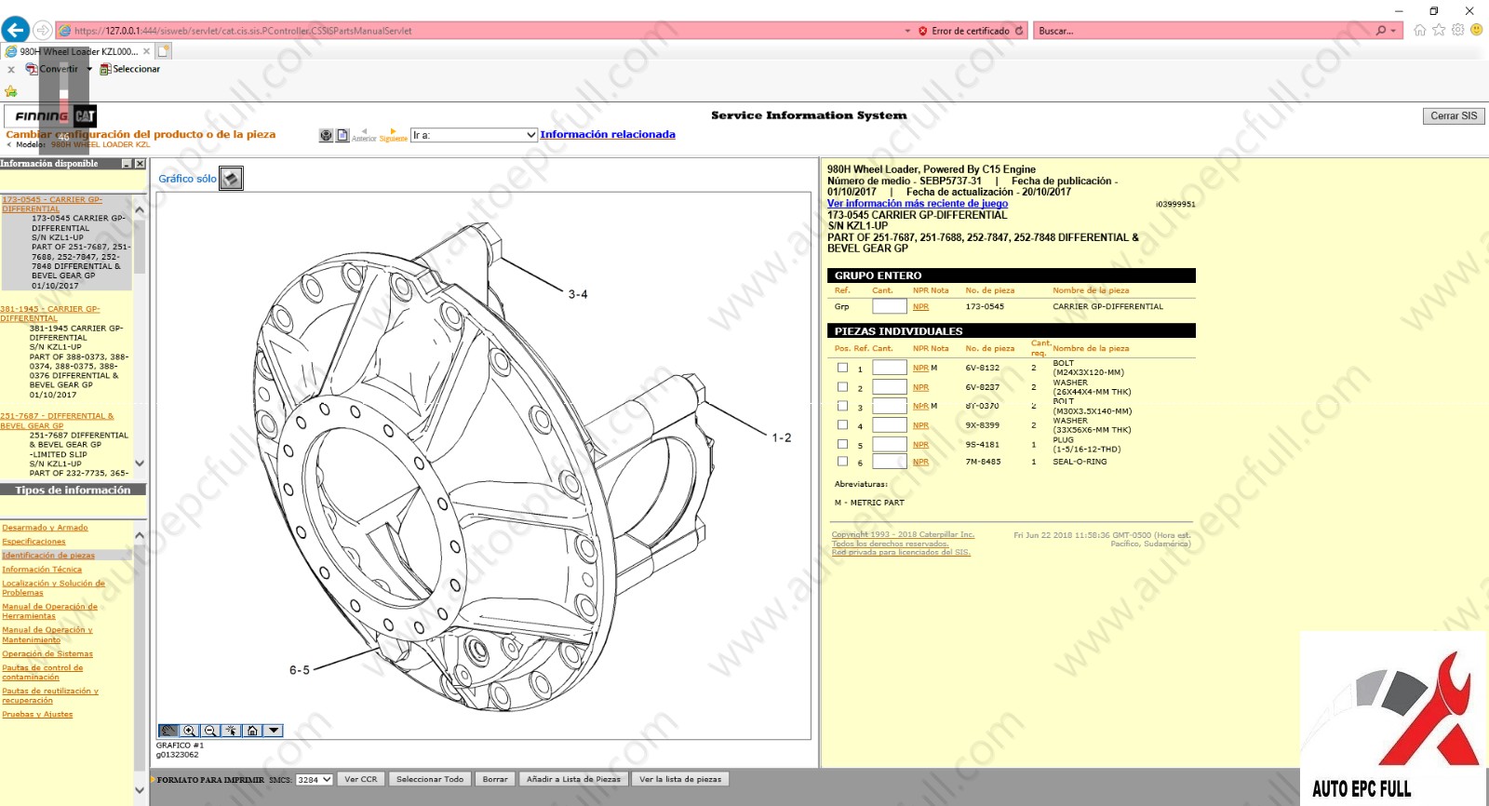Close the Información disponible panel
The image size is (1489, 806).
pyautogui.click(x=140, y=164)
